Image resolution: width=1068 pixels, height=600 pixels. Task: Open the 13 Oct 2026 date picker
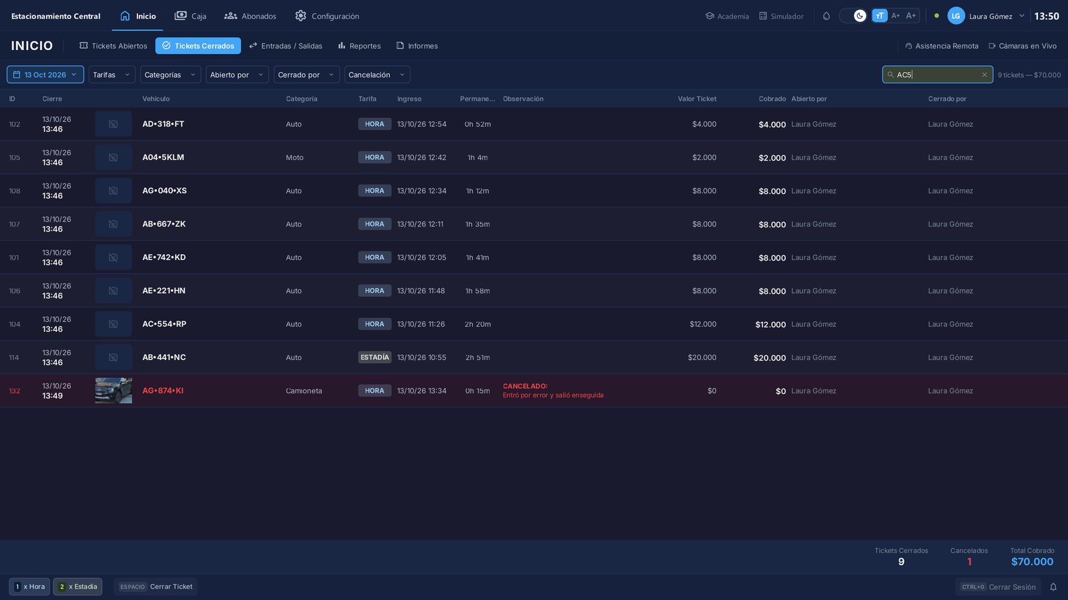(x=45, y=75)
